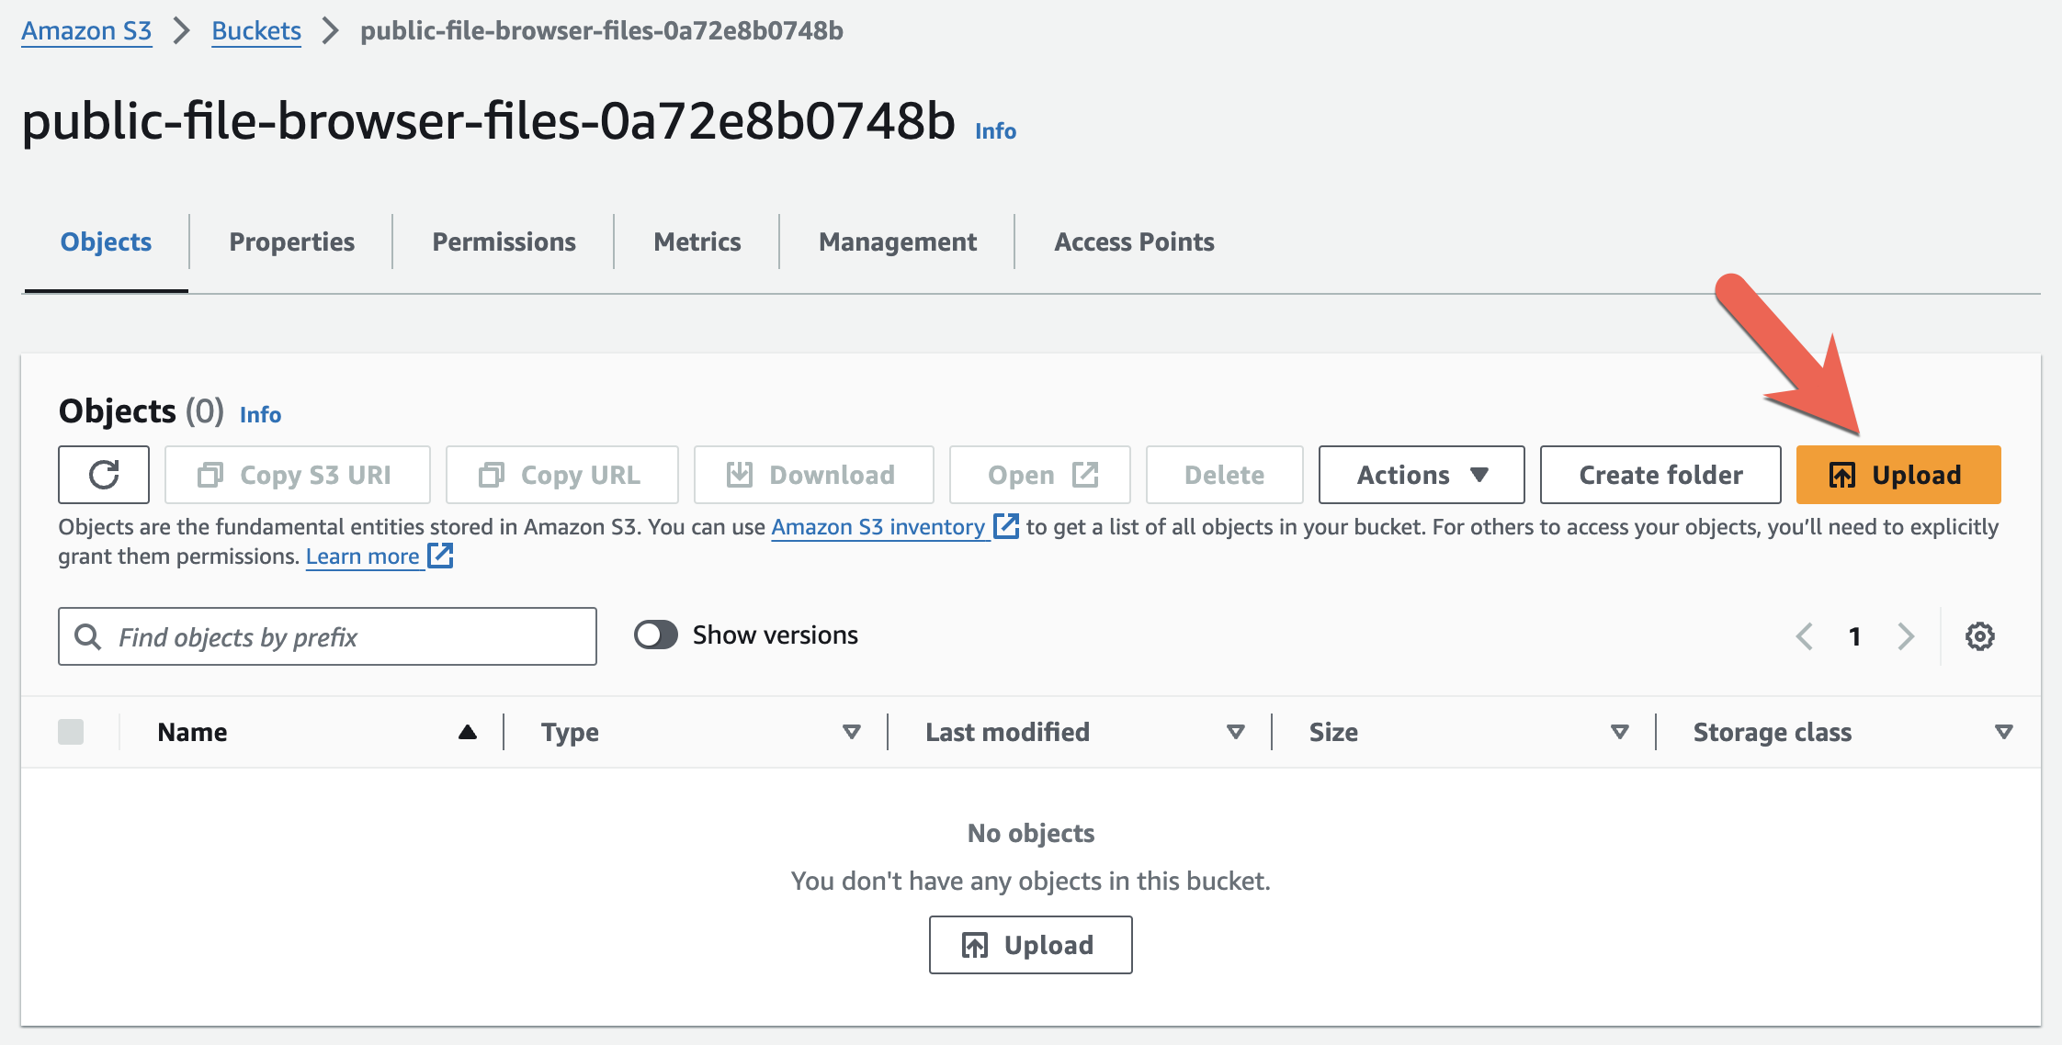The height and width of the screenshot is (1045, 2062).
Task: Open the Type column filter dropdown
Action: [x=851, y=732]
